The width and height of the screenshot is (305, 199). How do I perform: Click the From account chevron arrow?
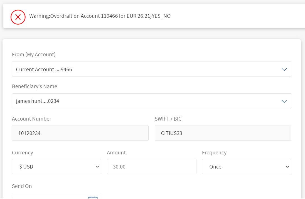click(284, 69)
